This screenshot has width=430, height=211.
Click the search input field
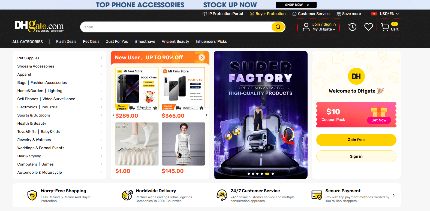pos(176,27)
